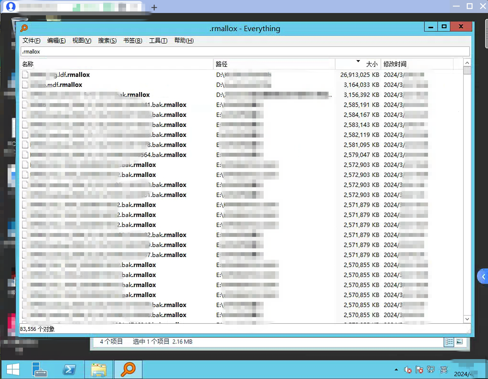Select file icon of the 3,164,033 KB row
The height and width of the screenshot is (379, 488).
(x=25, y=85)
